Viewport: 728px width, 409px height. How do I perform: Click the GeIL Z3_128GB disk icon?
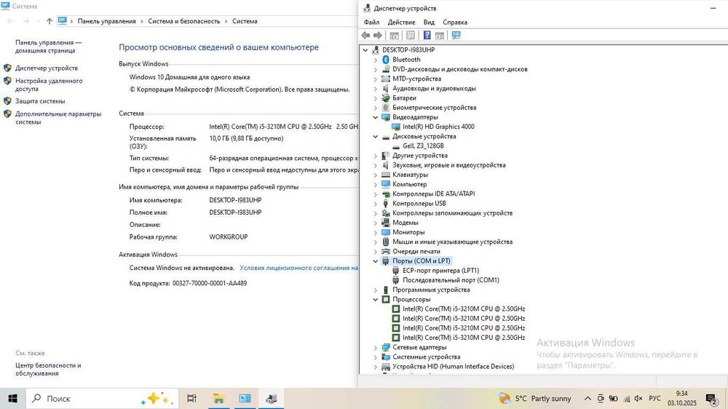pyautogui.click(x=396, y=146)
